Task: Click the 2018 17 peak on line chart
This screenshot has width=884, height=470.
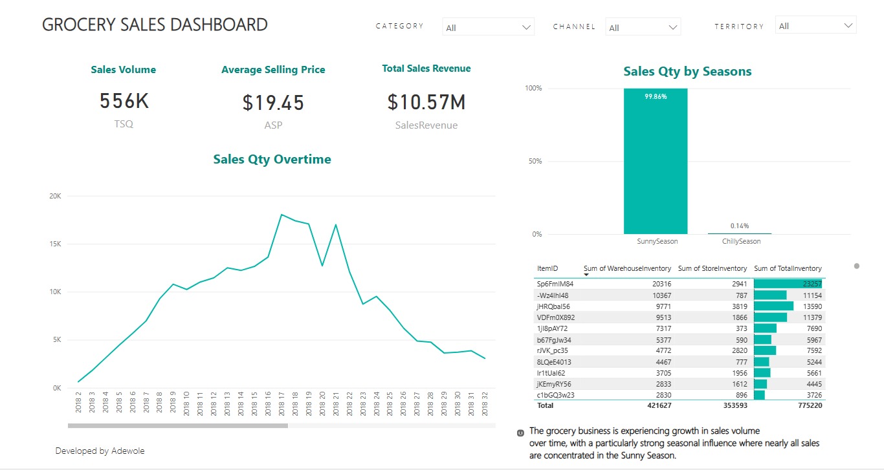Action: pos(281,215)
